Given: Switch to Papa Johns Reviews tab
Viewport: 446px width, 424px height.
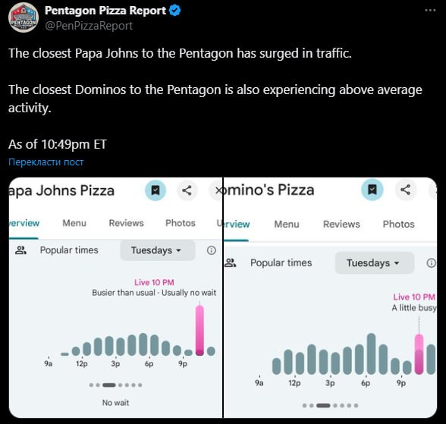Looking at the screenshot, I should pos(126,223).
